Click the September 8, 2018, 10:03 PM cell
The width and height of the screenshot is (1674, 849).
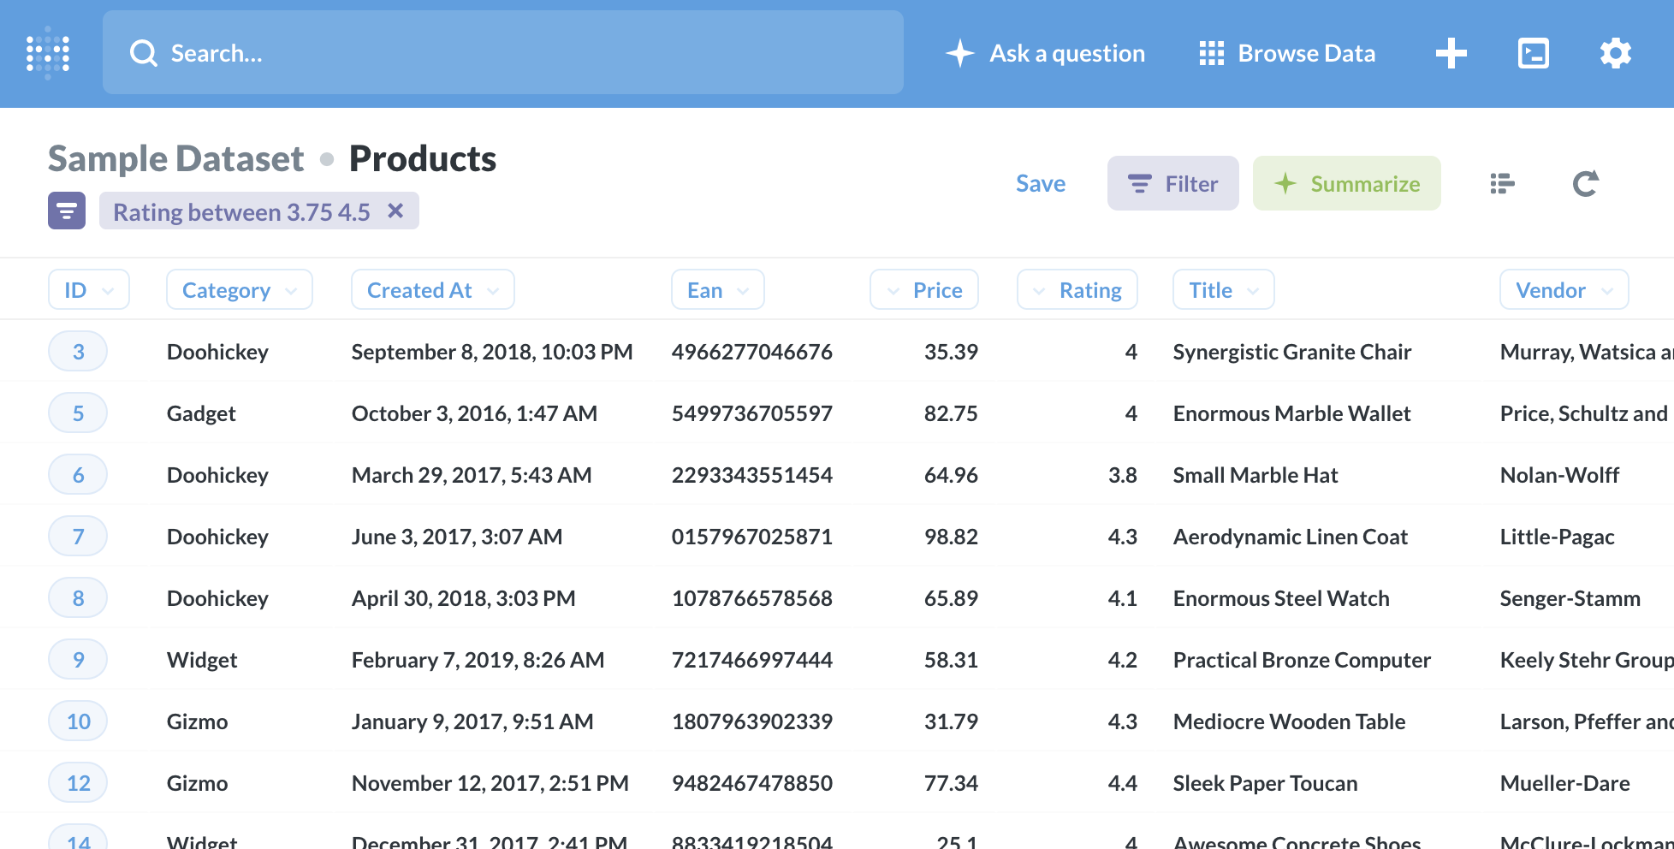[x=492, y=352]
